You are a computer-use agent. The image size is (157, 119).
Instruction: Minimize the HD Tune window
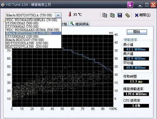[x=140, y=5]
